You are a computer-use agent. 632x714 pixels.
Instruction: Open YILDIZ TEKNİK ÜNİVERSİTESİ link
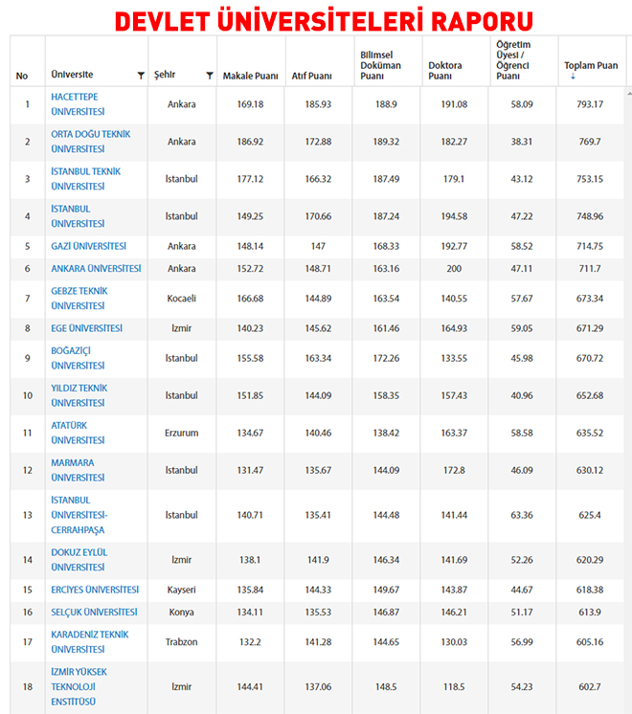click(x=79, y=395)
